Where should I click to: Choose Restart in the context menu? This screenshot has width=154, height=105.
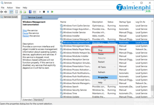[x=105, y=62]
